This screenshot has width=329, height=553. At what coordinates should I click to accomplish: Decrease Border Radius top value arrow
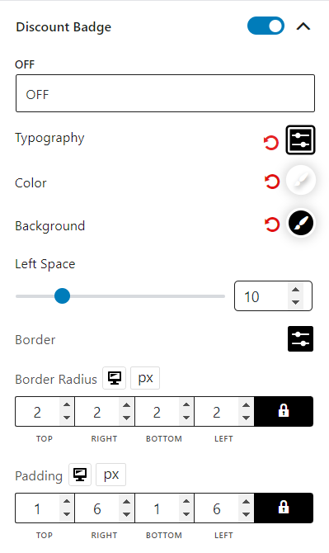coord(67,418)
